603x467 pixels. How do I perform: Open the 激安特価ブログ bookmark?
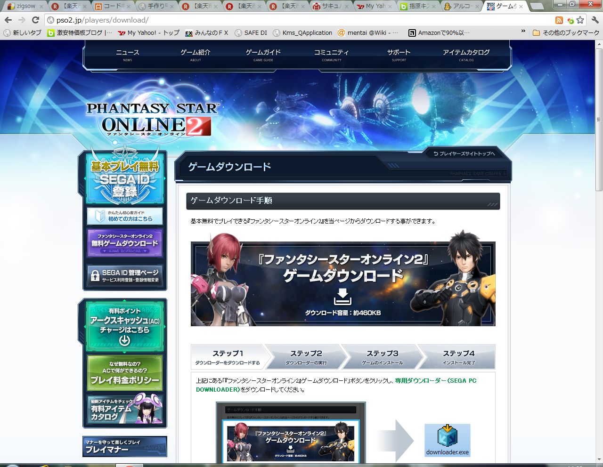click(x=80, y=32)
